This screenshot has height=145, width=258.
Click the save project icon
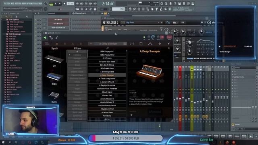point(179,4)
